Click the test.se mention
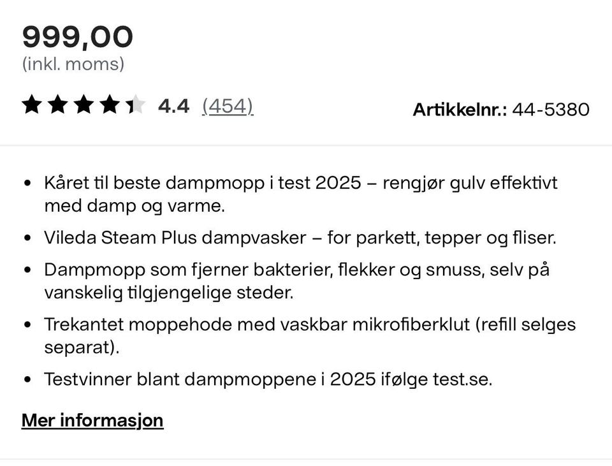This screenshot has width=612, height=466. [463, 379]
